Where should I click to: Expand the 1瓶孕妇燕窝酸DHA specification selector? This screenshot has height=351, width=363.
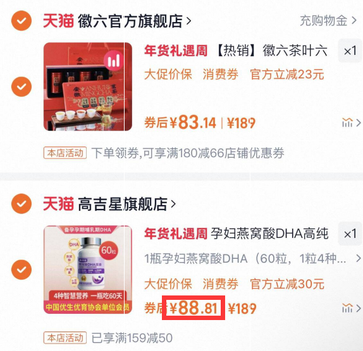[x=252, y=258]
